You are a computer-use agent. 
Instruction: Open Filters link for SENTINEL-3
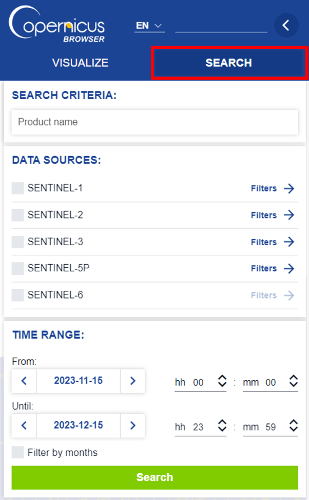pyautogui.click(x=264, y=242)
